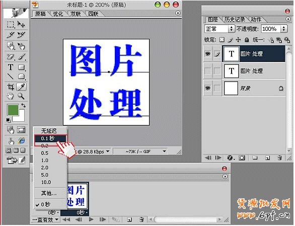Rewind to first animation frame
The image size is (295, 226).
point(66,219)
